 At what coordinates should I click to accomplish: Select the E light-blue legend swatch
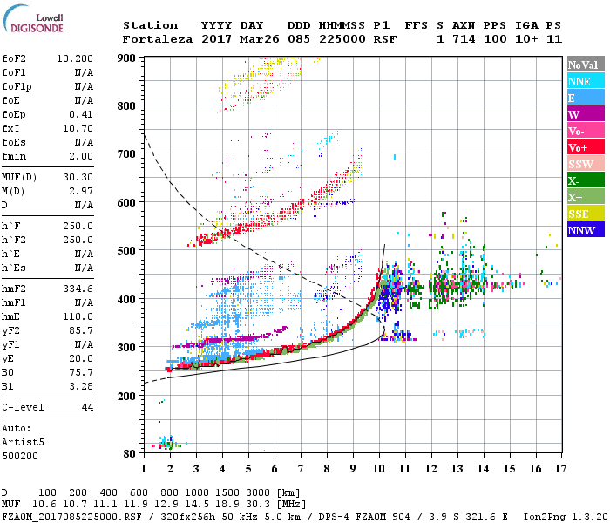coord(586,98)
